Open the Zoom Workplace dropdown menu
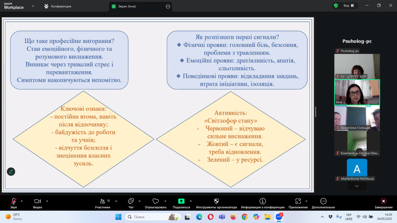 (x=33, y=6)
